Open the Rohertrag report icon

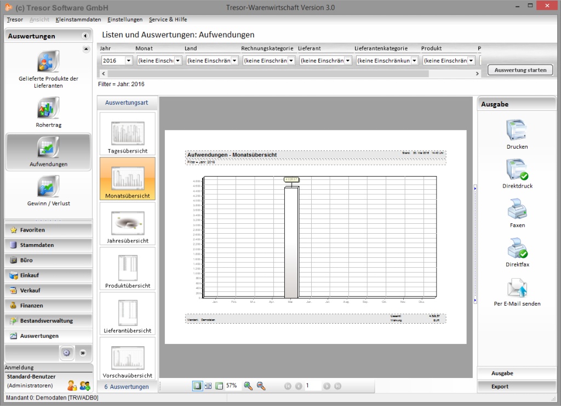pos(48,108)
